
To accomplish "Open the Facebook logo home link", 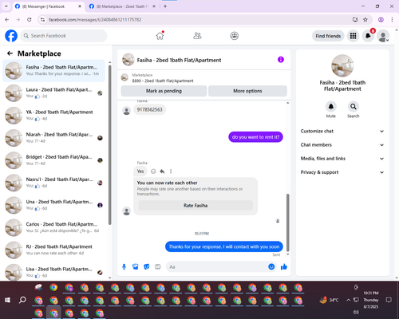I will 11,36.
